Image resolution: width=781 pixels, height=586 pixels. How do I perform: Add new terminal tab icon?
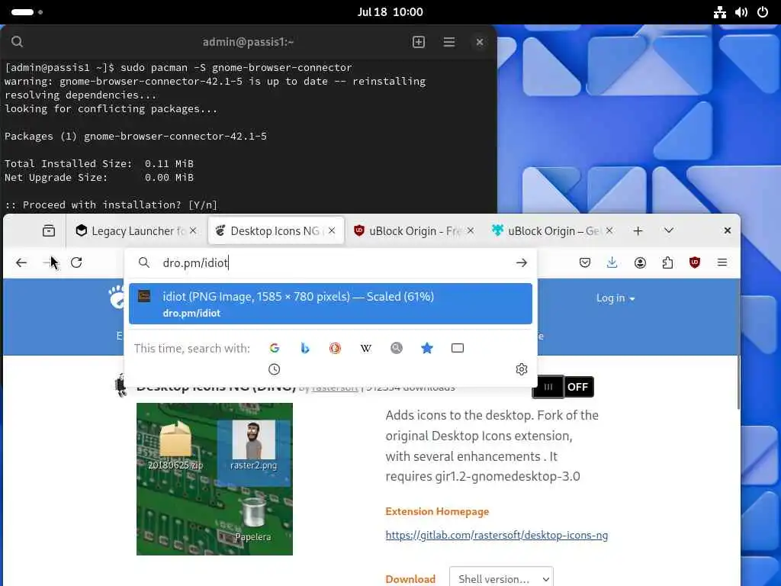419,42
